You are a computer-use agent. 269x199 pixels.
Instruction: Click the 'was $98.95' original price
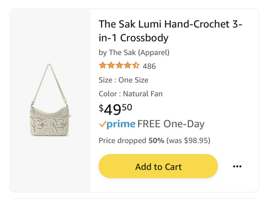point(188,141)
